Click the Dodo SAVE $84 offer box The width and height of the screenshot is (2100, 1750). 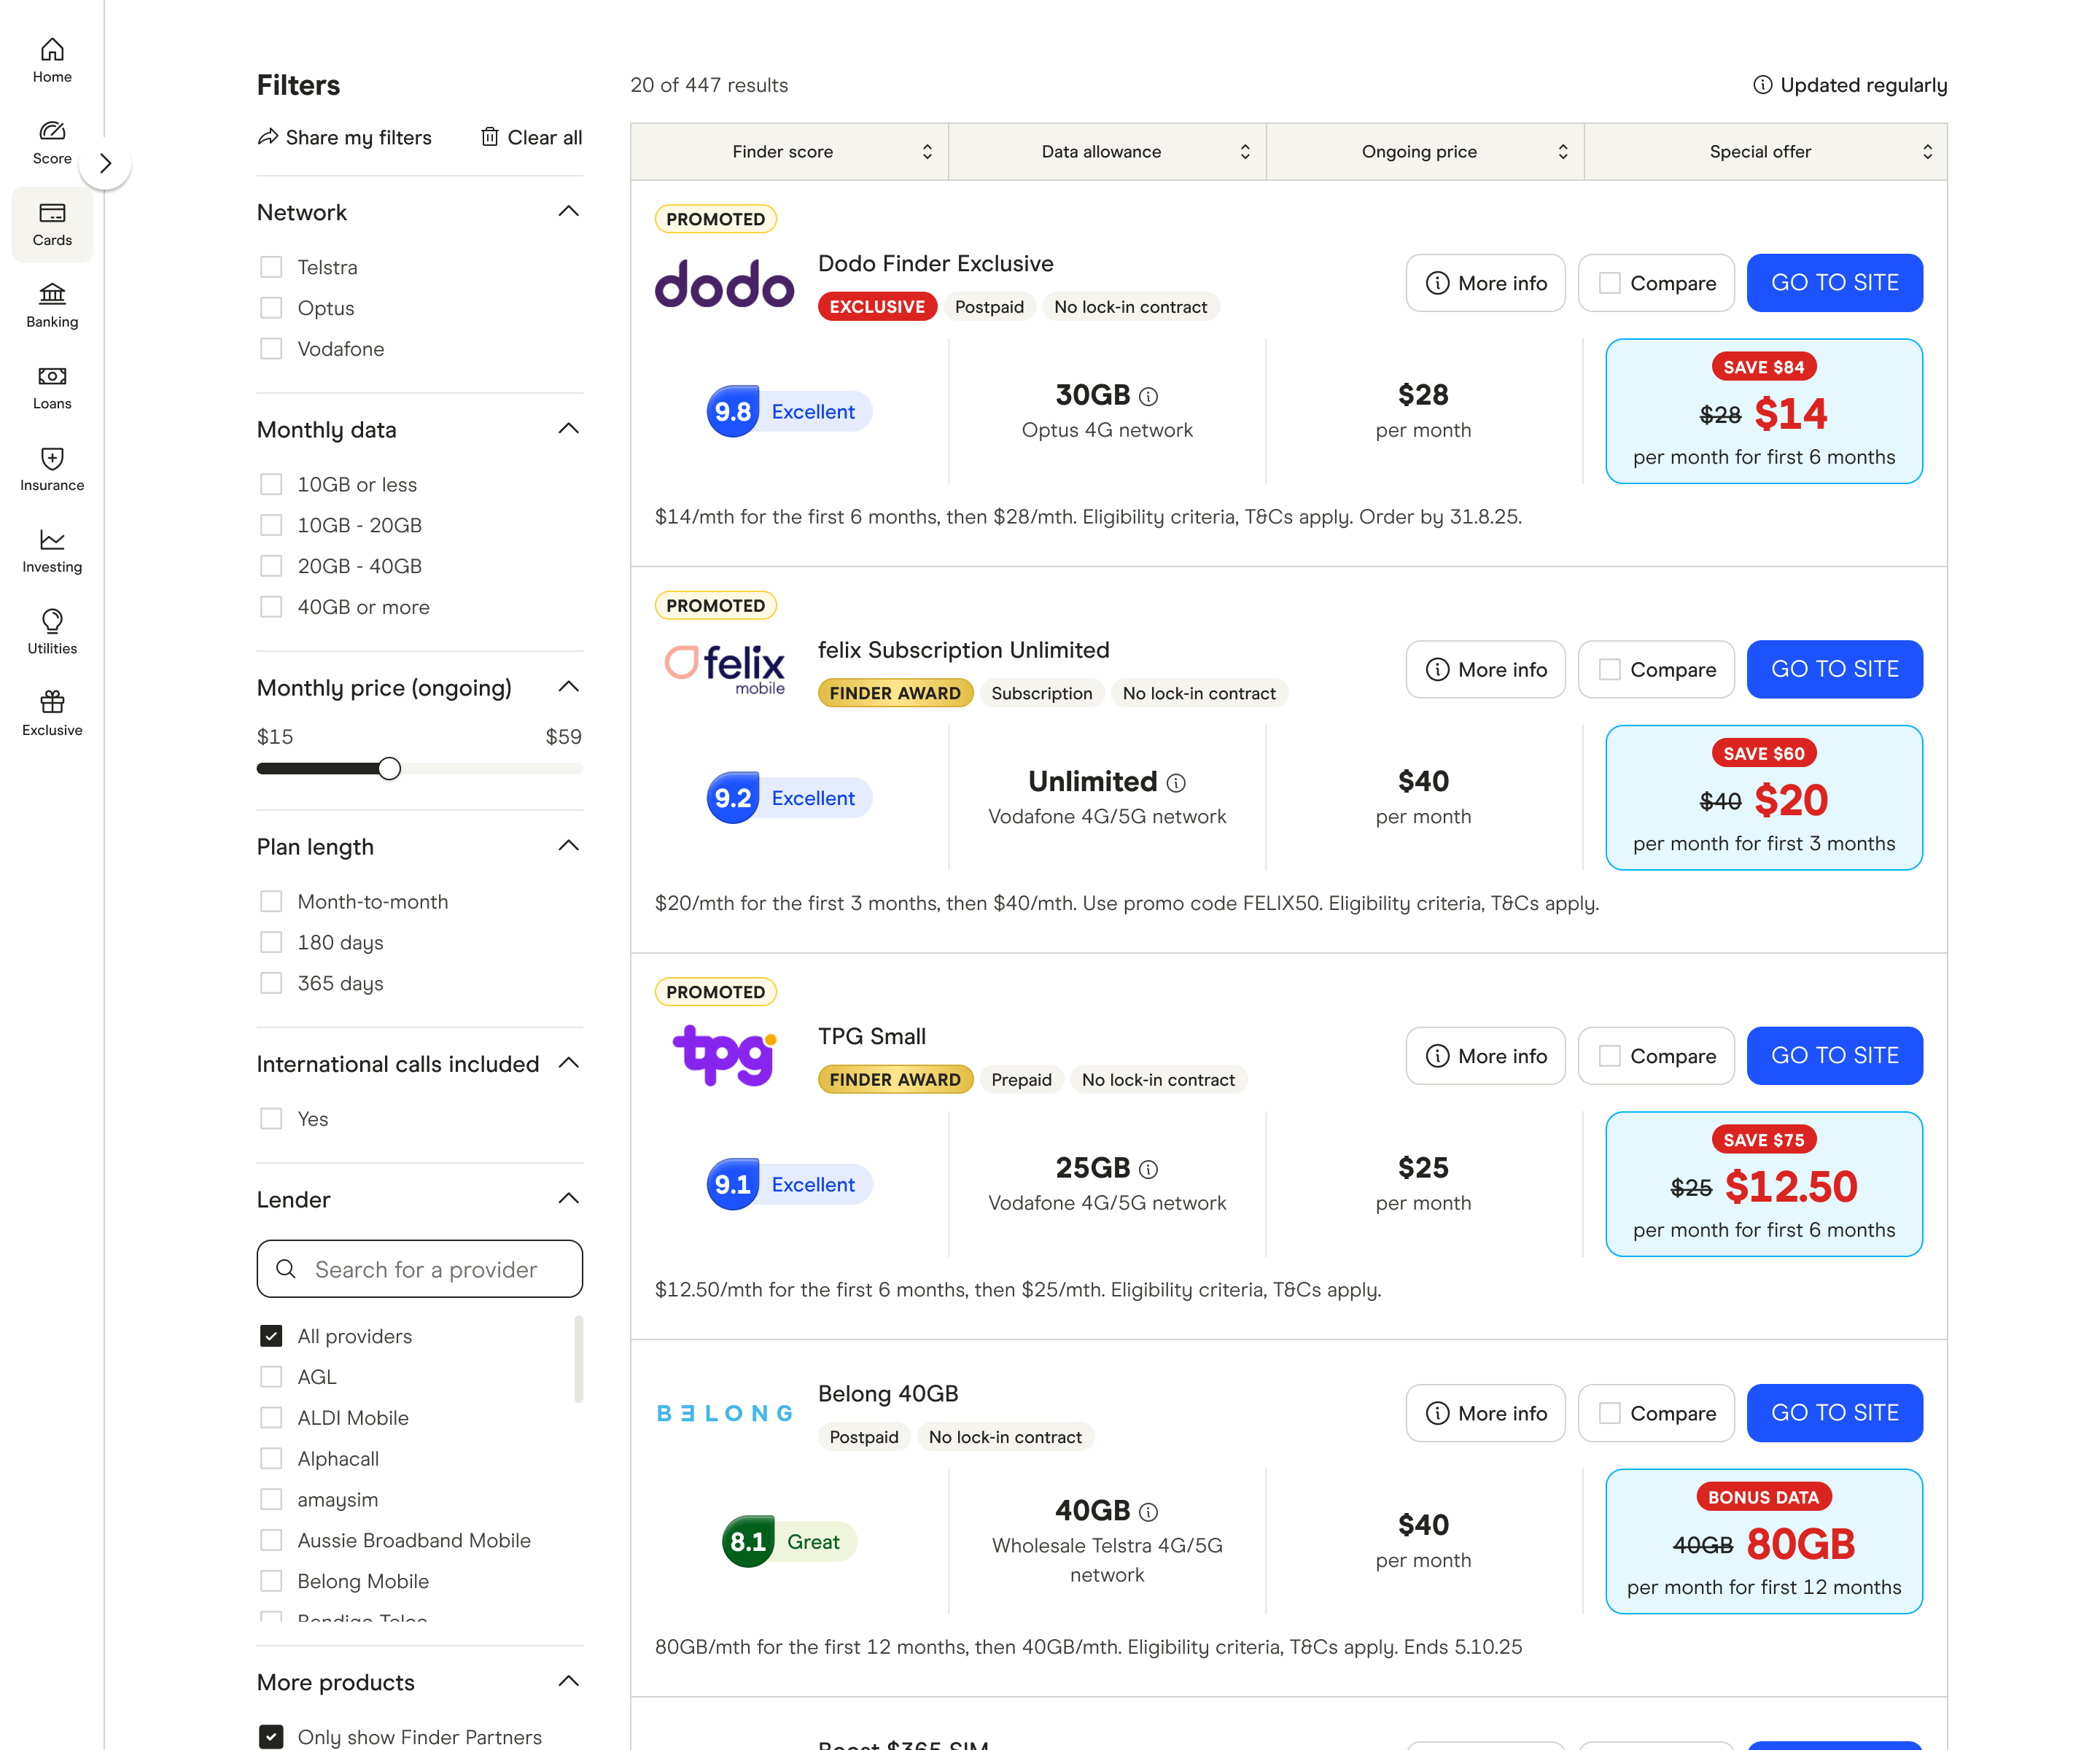[1764, 411]
